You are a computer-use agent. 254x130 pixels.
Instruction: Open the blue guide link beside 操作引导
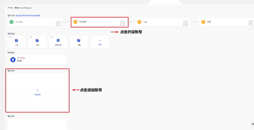coord(28,16)
